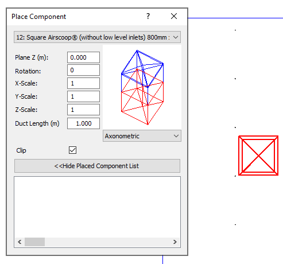Click inside the empty placed component list
This screenshot has width=283, height=264.
pyautogui.click(x=97, y=207)
